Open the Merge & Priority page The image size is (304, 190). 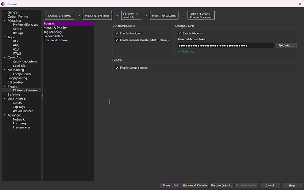pyautogui.click(x=55, y=28)
